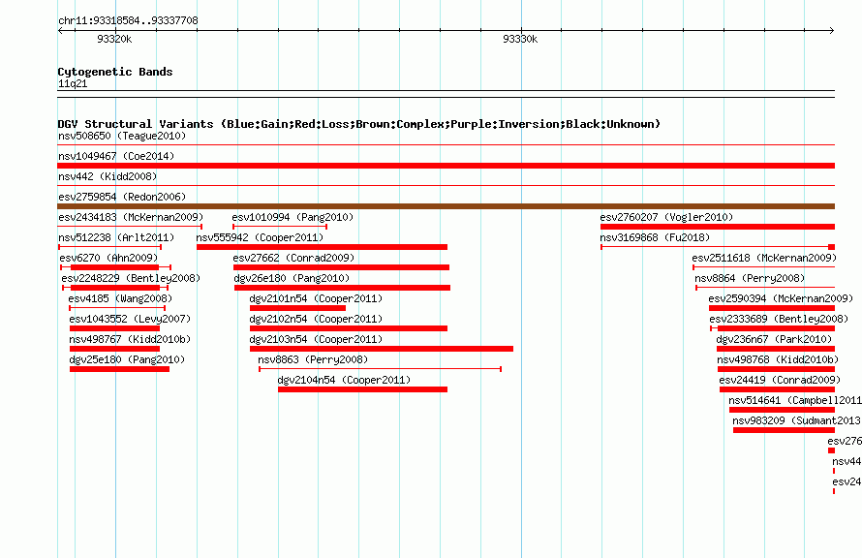
Task: Click esv1043552 (Levy2007) variant label
Action: pyautogui.click(x=131, y=319)
